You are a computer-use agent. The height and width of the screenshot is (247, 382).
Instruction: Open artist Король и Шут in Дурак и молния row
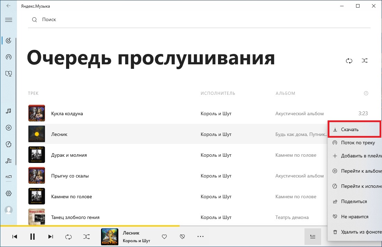[x=216, y=155]
